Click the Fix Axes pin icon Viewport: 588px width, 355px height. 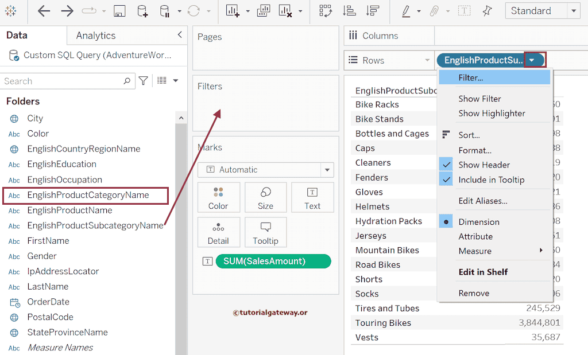point(487,11)
